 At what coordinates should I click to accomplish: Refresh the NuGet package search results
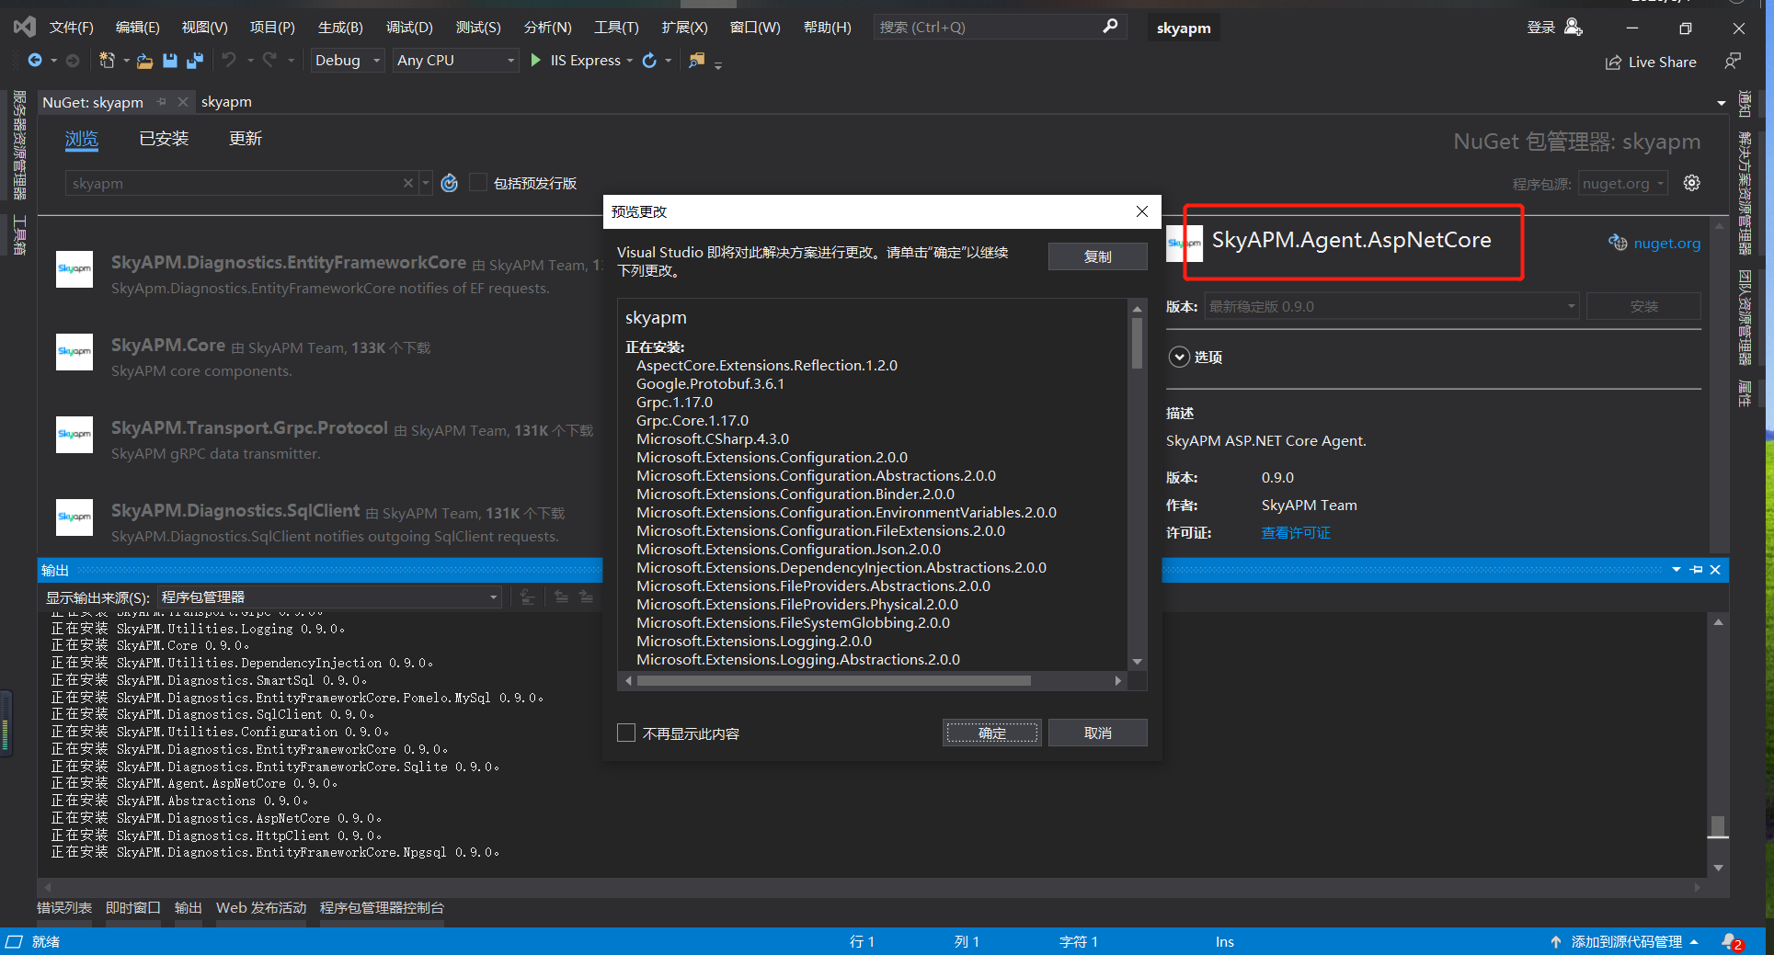tap(449, 183)
